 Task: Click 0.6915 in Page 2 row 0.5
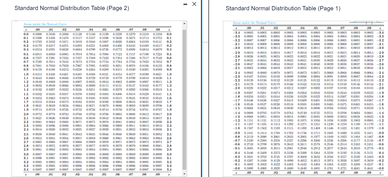pyautogui.click(x=37, y=54)
